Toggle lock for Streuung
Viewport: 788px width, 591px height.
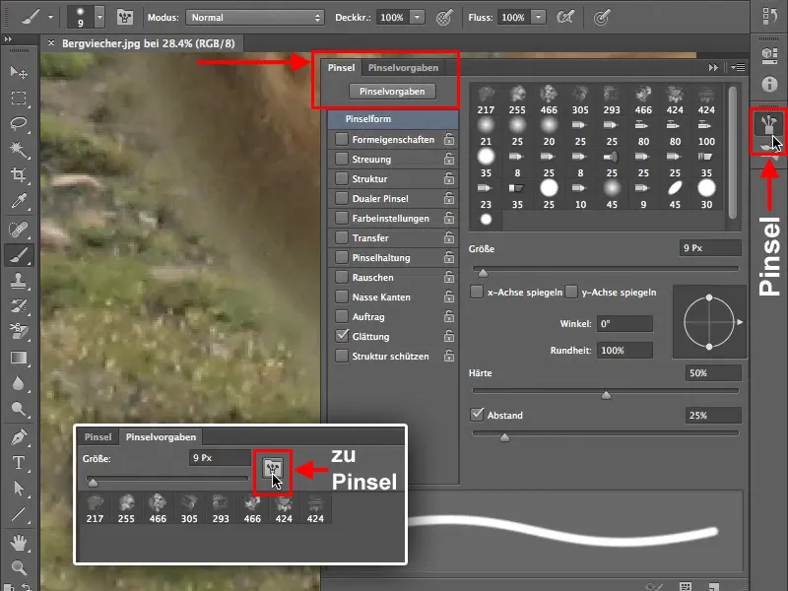tap(449, 159)
